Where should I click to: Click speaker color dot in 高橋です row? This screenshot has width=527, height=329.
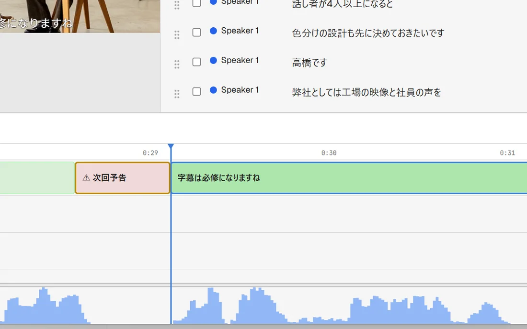point(213,60)
